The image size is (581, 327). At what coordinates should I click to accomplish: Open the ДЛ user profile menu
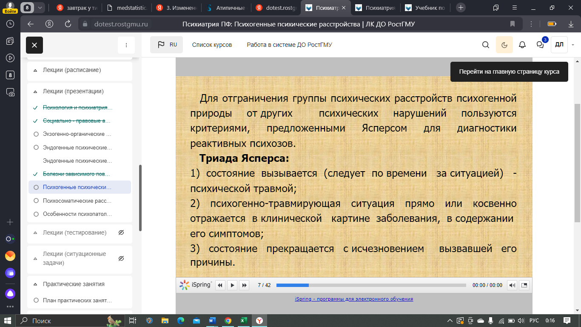tap(559, 45)
